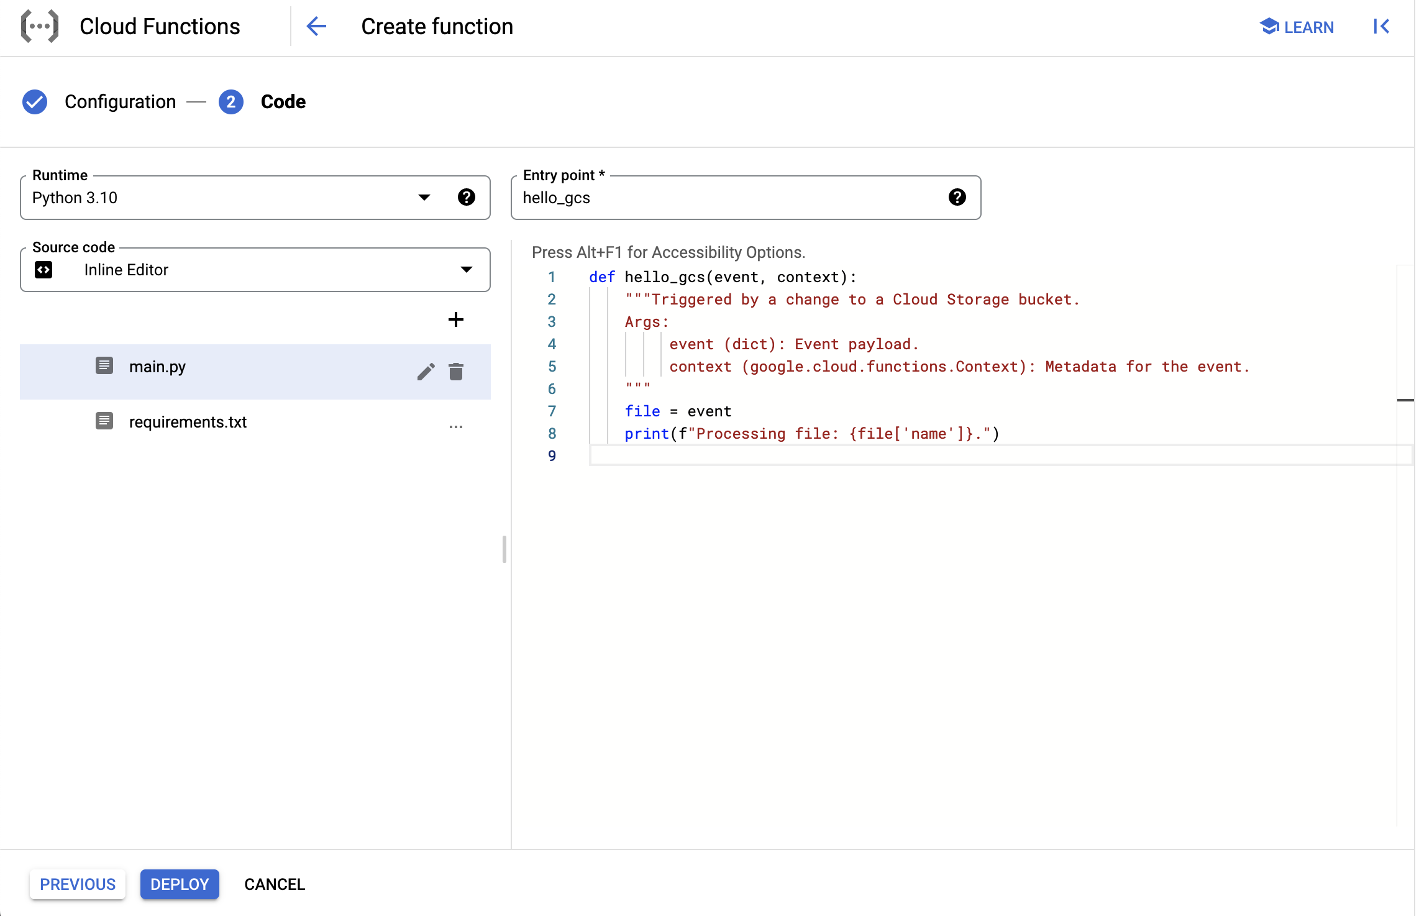Viewport: 1419px width, 916px height.
Task: Click the plus icon to add file
Action: [455, 319]
